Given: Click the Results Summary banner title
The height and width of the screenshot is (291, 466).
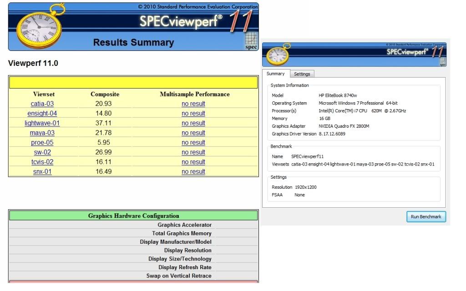Looking at the screenshot, I should 133,42.
